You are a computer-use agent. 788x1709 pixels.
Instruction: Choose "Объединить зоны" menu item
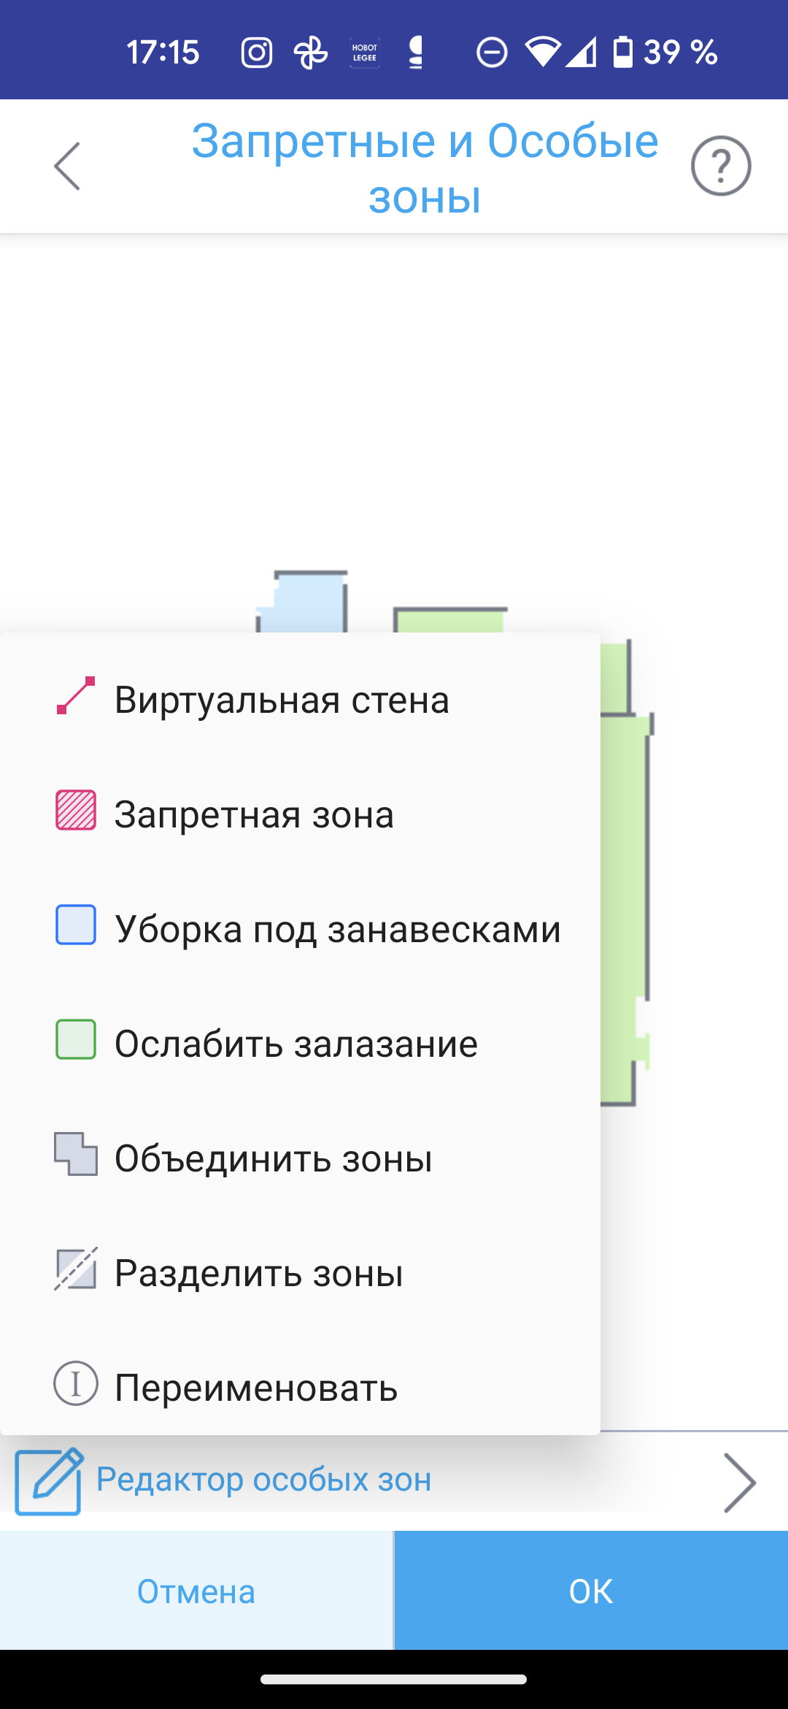(274, 1158)
